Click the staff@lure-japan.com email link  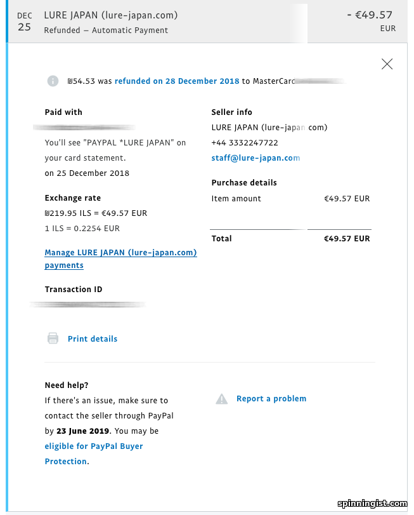(256, 158)
